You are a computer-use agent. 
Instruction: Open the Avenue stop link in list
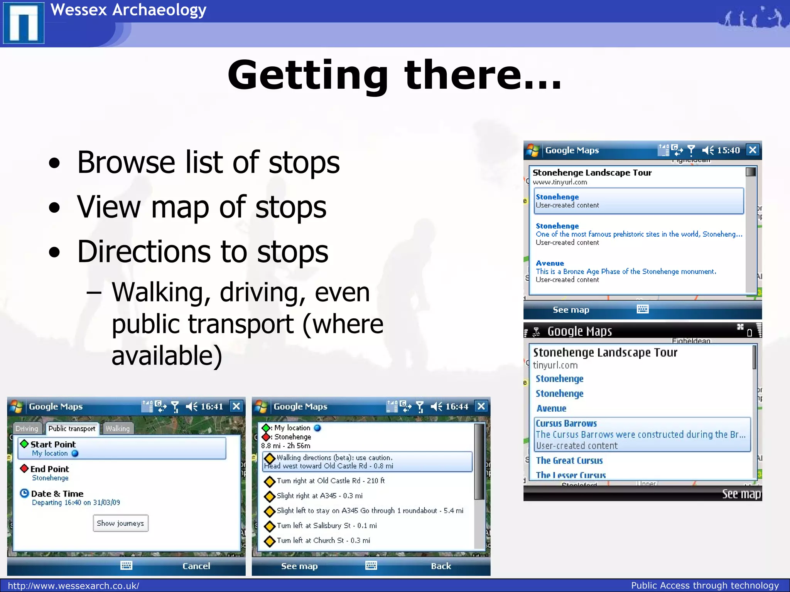(x=551, y=409)
